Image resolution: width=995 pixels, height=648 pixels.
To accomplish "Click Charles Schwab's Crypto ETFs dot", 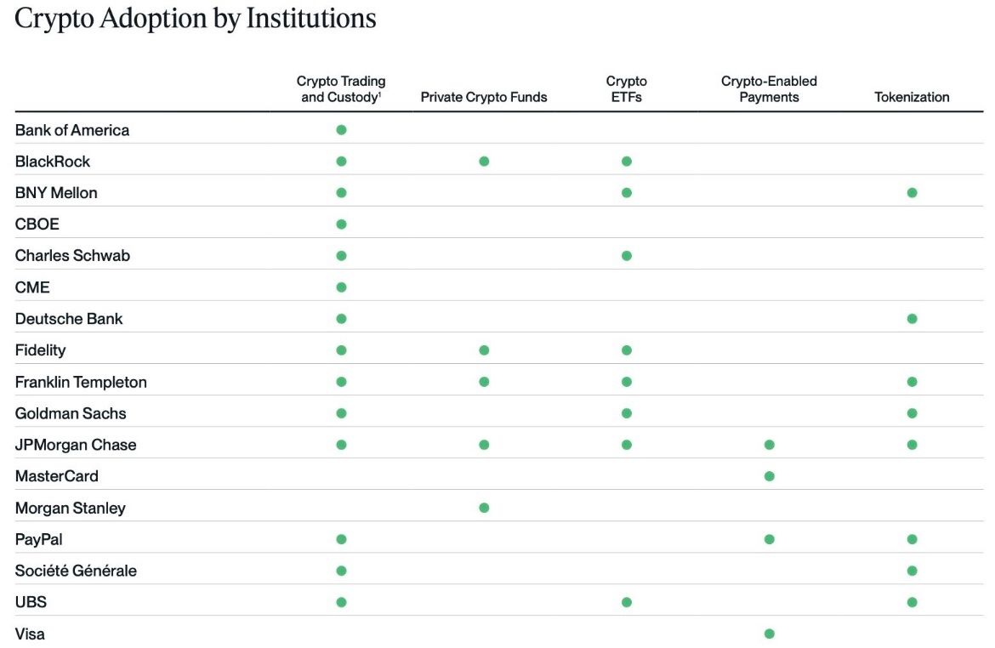I will click(x=627, y=256).
